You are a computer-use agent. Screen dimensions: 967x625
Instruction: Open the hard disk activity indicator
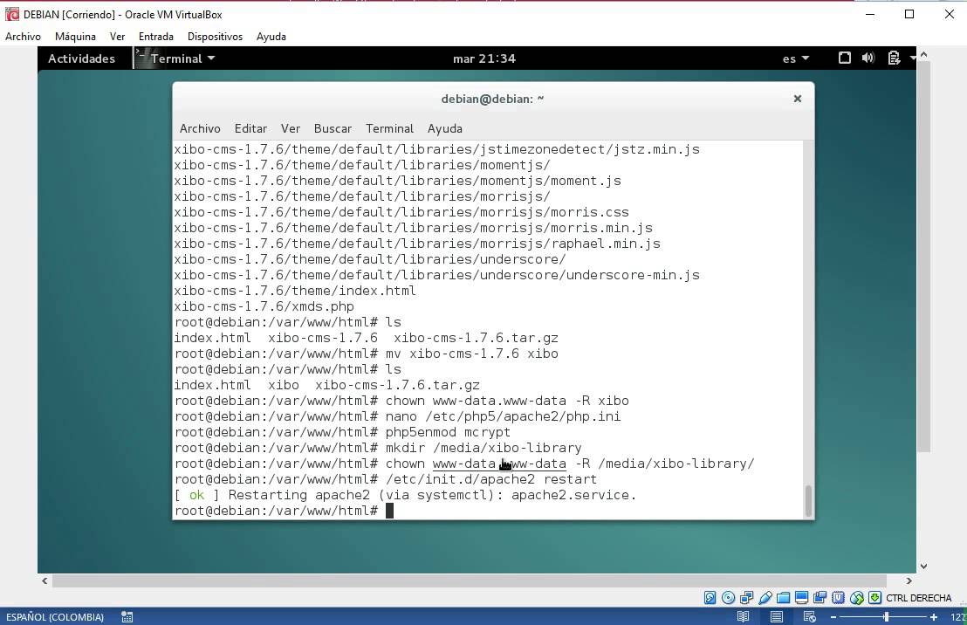click(710, 597)
